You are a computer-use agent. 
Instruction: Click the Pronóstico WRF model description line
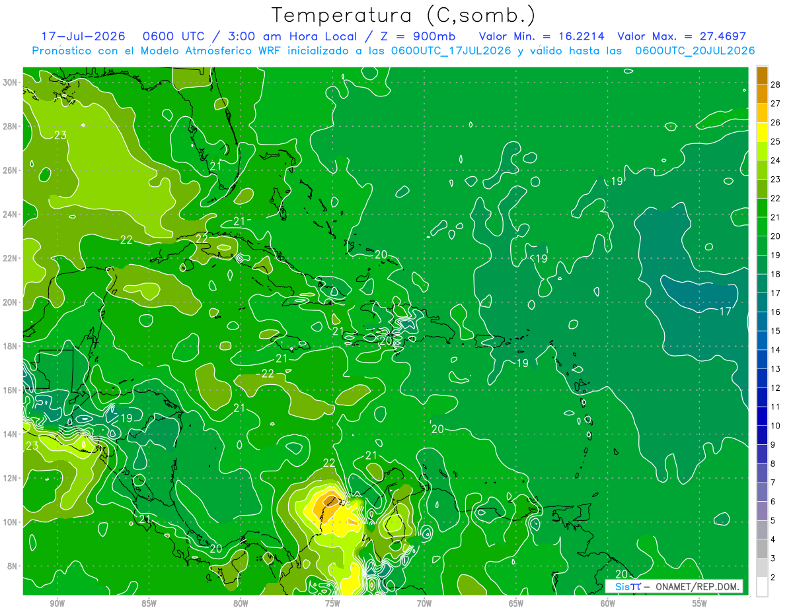point(393,50)
